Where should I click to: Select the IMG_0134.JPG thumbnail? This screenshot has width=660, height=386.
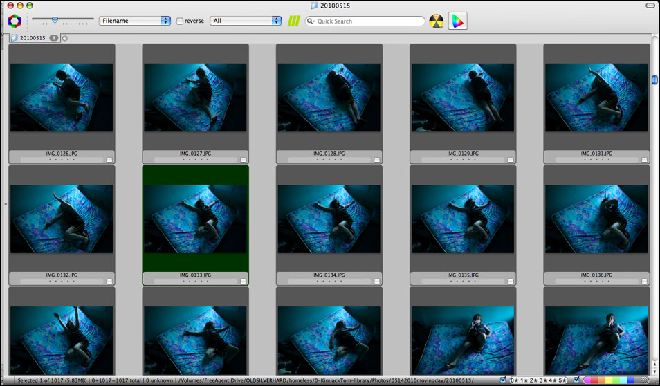pos(329,219)
